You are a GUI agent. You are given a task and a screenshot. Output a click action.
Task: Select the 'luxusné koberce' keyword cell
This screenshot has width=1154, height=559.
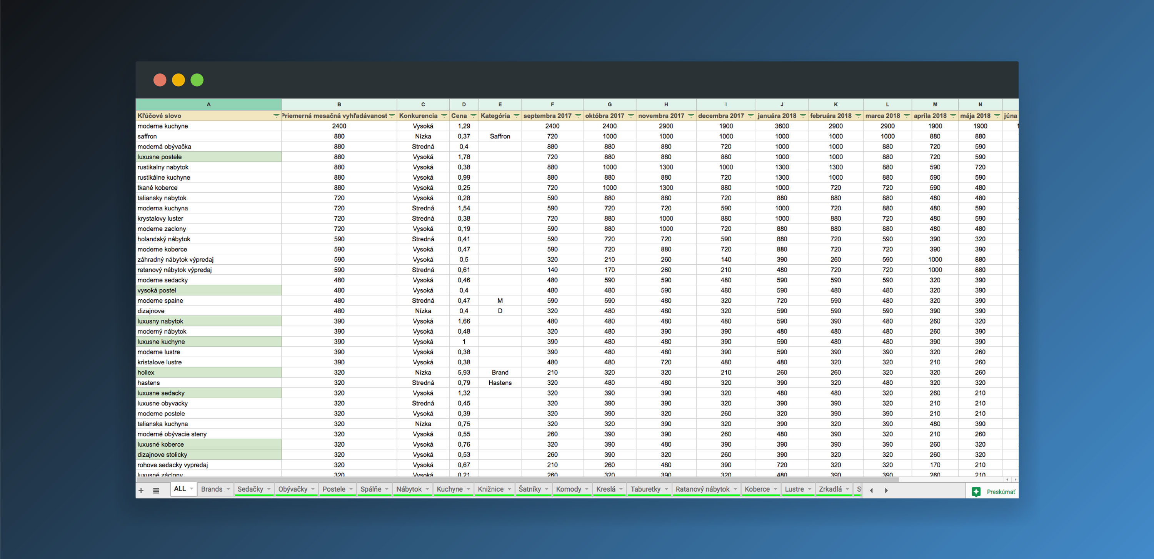click(x=208, y=444)
